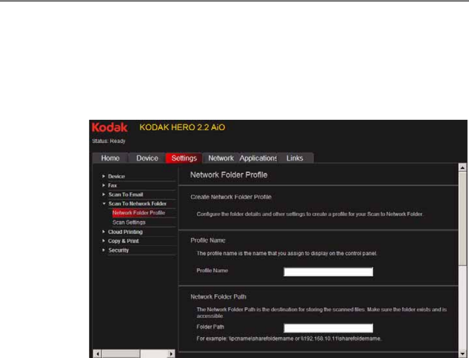Open Copy & Print in the sidebar

(123, 241)
